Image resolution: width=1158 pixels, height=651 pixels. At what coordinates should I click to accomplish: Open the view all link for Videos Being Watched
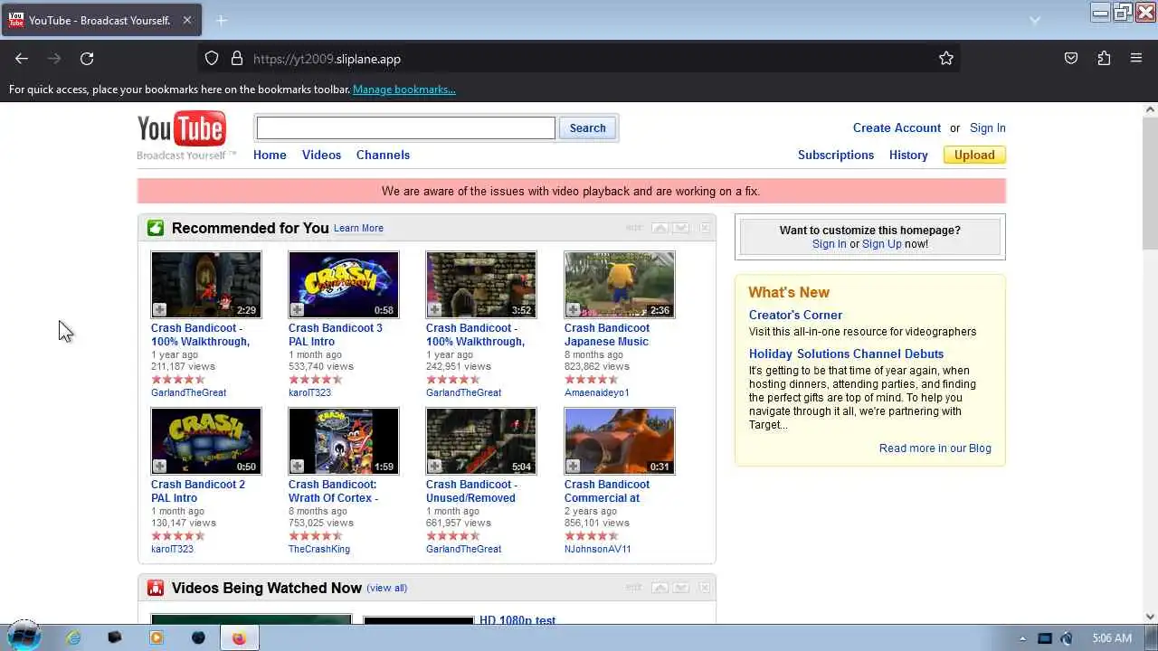(x=387, y=588)
